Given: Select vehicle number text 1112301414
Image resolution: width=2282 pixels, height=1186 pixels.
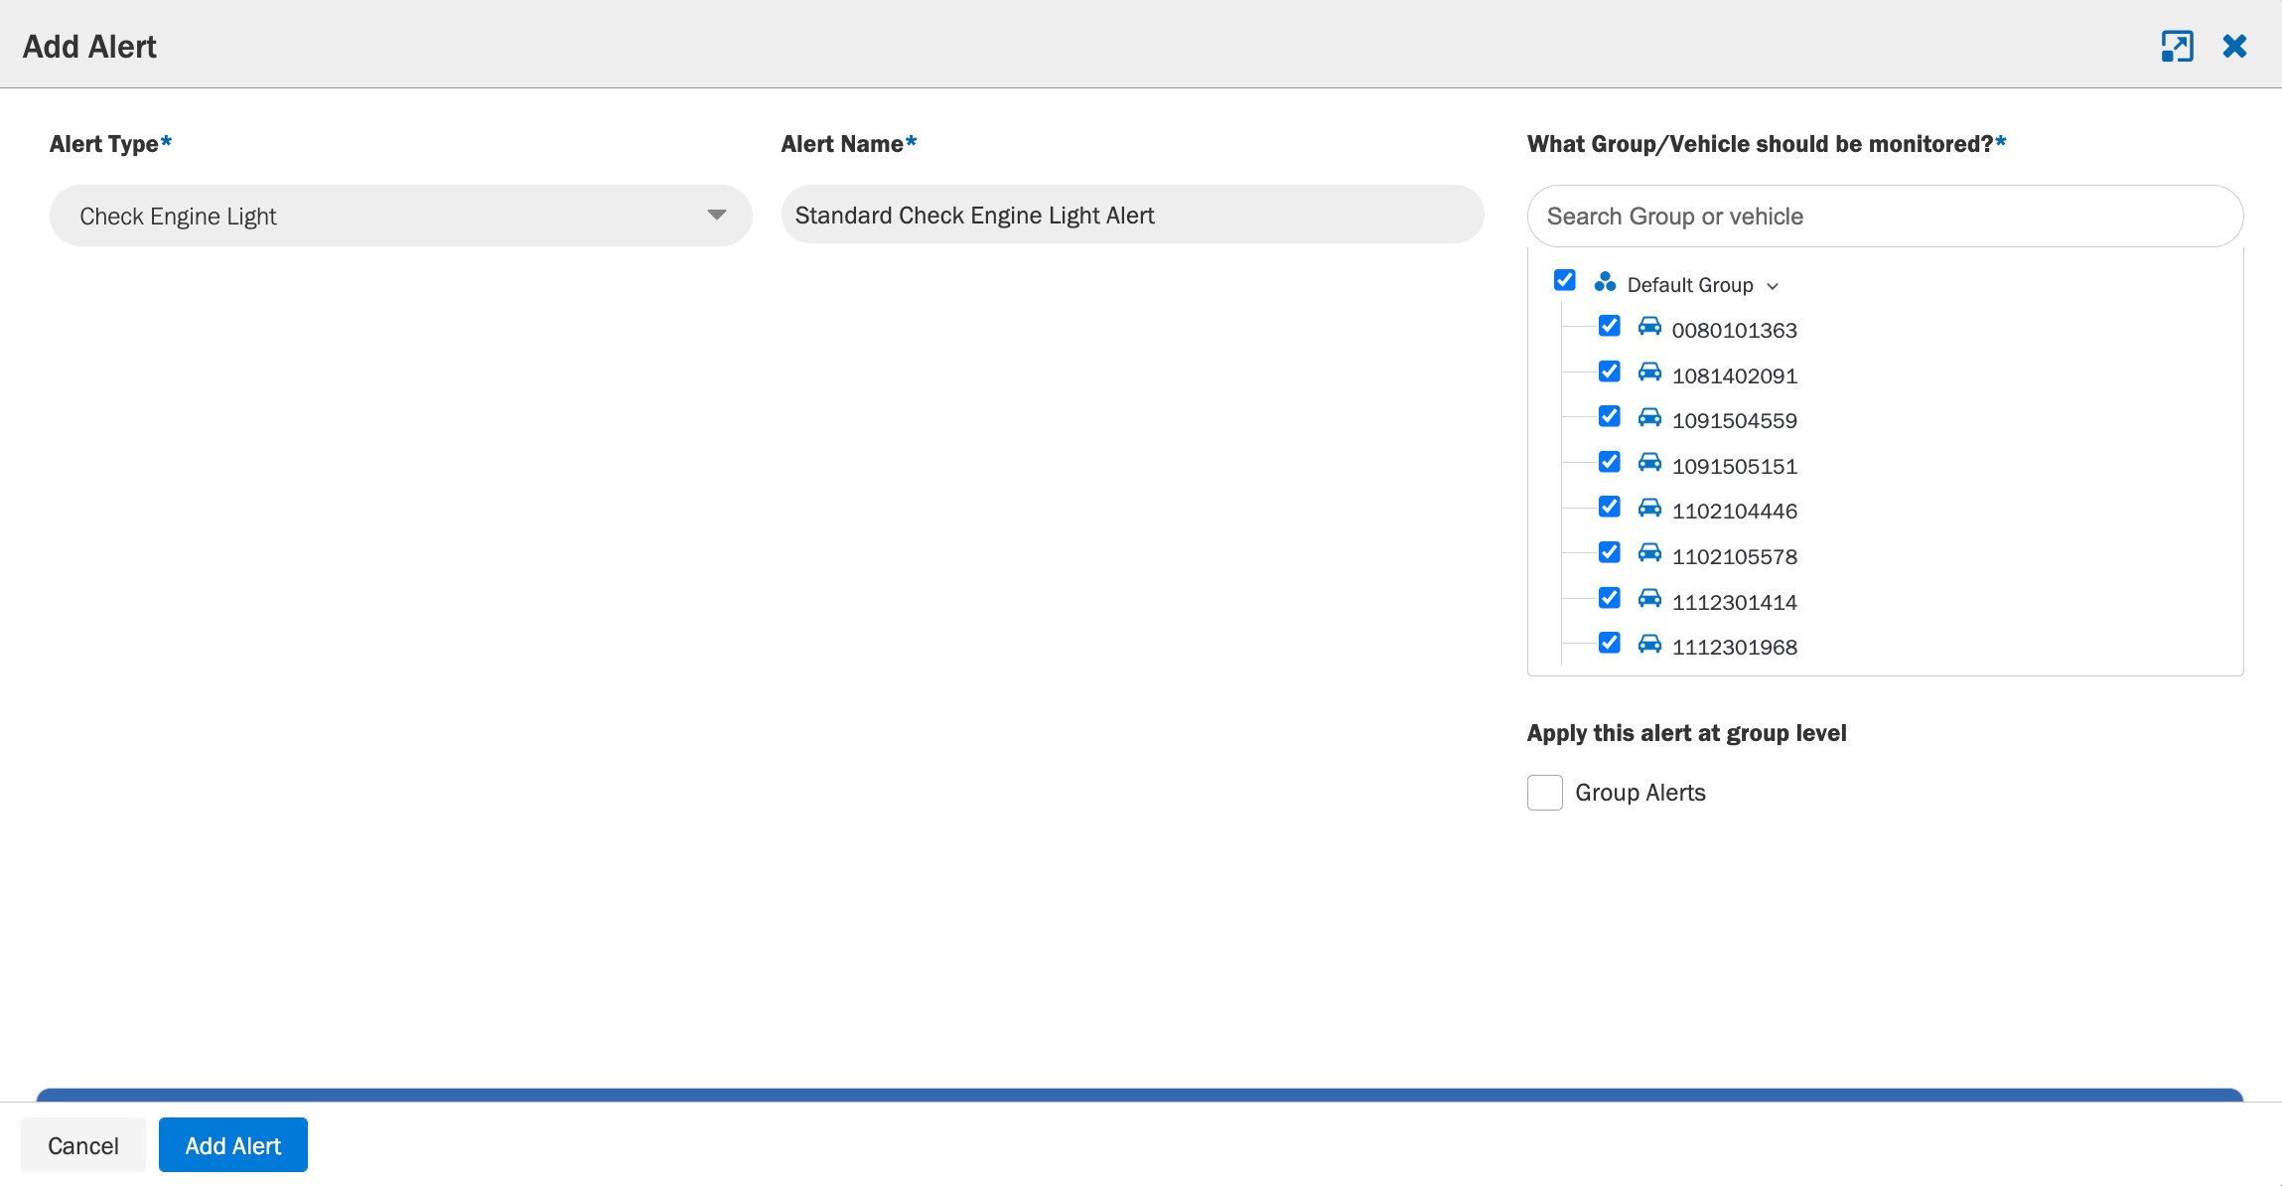Looking at the screenshot, I should point(1735,603).
